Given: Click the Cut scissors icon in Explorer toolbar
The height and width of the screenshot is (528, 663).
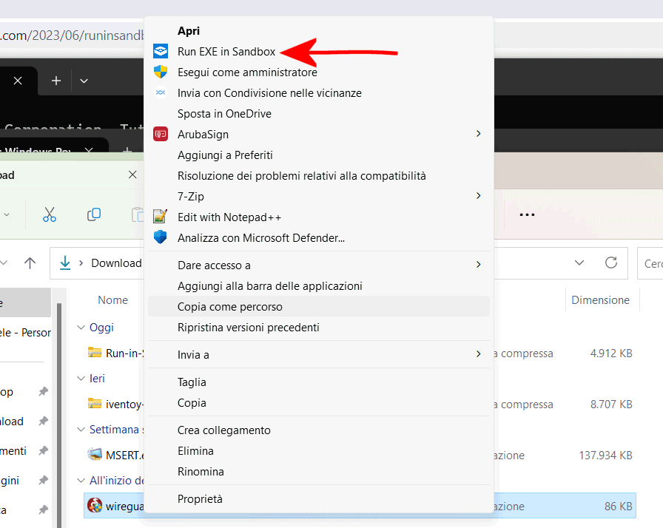Looking at the screenshot, I should tap(50, 214).
